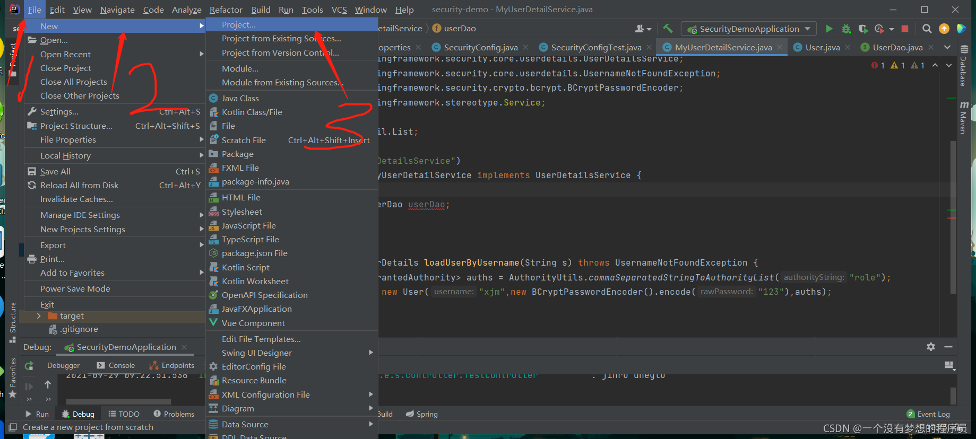Show more debug actions under the resume icon
976x439 pixels.
coord(29,399)
